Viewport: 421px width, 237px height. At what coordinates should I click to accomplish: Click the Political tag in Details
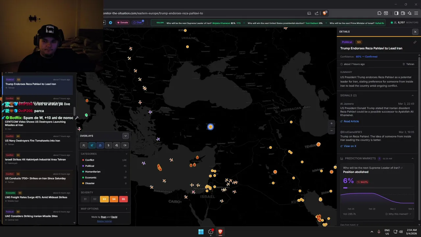coord(347,42)
